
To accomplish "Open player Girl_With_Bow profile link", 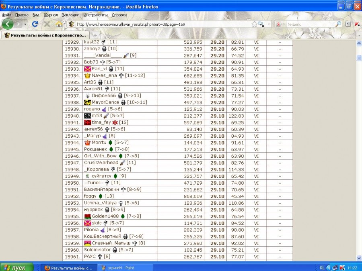I will [x=100, y=156].
